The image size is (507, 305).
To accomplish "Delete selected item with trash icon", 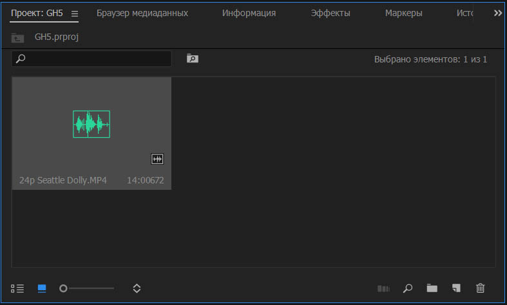I will (480, 288).
